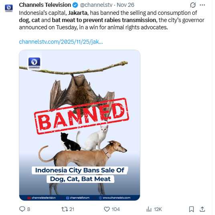The height and width of the screenshot is (215, 215).
Task: Click the Nov 26 timestamp
Action: point(125,5)
